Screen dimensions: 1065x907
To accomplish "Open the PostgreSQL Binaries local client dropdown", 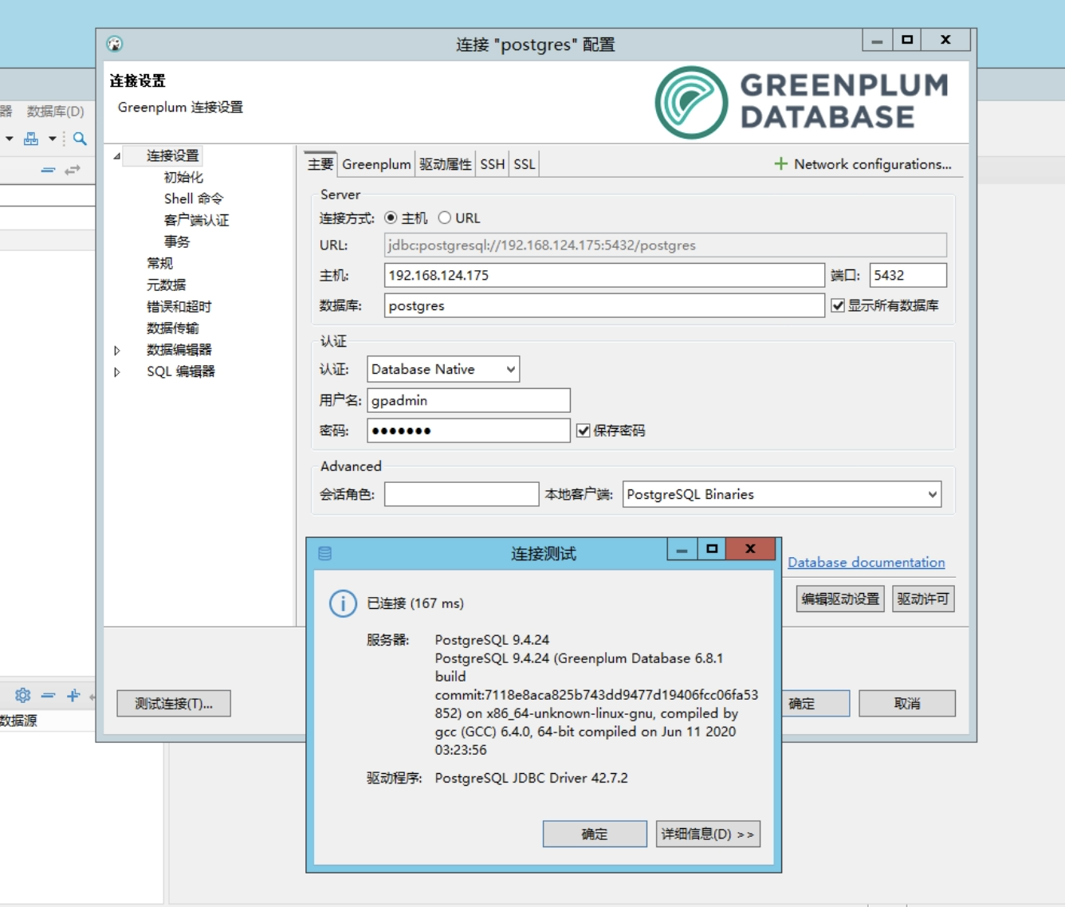I will click(x=781, y=495).
